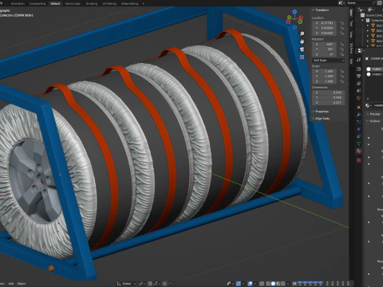The height and width of the screenshot is (287, 383).
Task: Lock the Scale X value
Action: 342,71
